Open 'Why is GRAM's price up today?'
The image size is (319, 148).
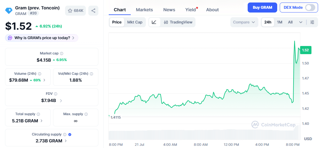pos(42,38)
